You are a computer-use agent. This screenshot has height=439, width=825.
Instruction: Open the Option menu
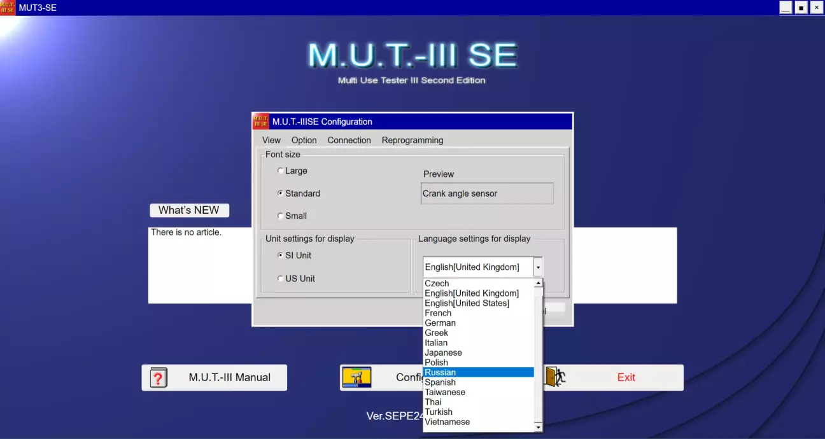click(x=304, y=141)
